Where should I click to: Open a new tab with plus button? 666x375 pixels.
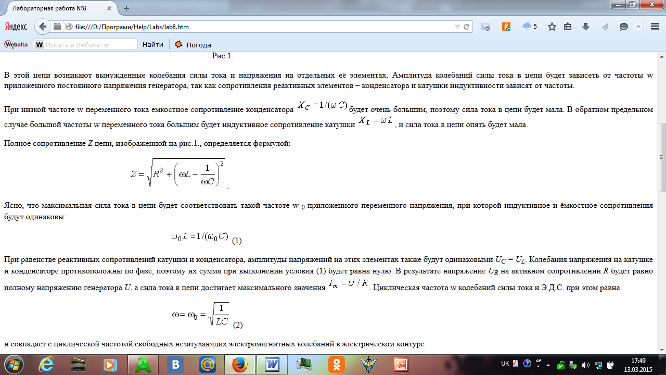pos(126,8)
